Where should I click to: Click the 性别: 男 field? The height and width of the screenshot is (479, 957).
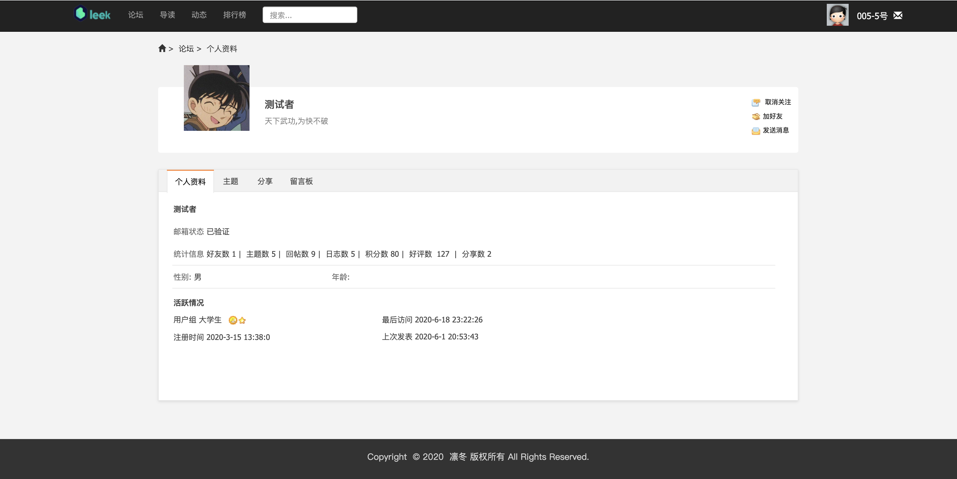(187, 277)
